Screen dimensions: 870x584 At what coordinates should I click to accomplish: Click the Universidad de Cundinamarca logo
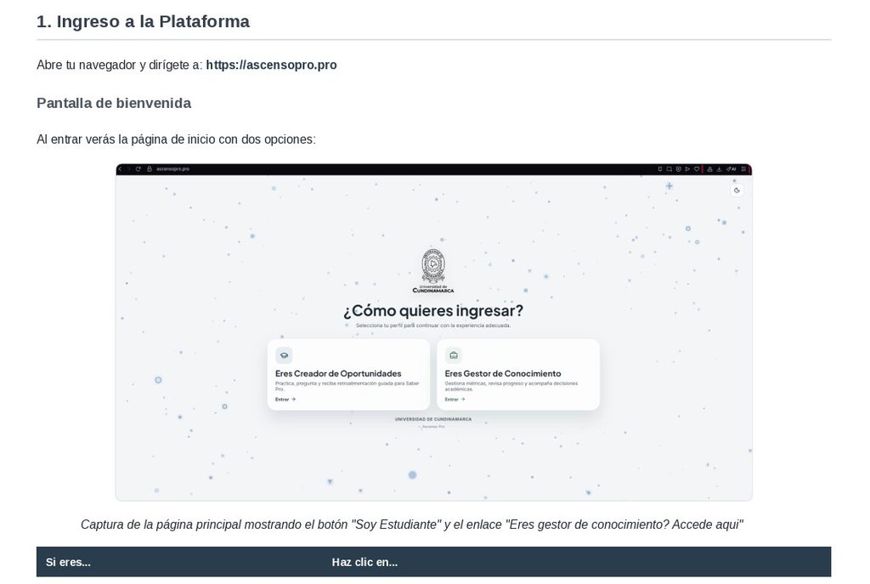pyautogui.click(x=433, y=270)
